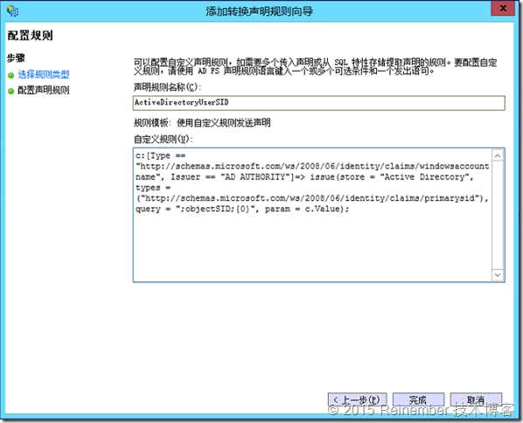Click the wizard icon in the title bar

click(x=12, y=11)
